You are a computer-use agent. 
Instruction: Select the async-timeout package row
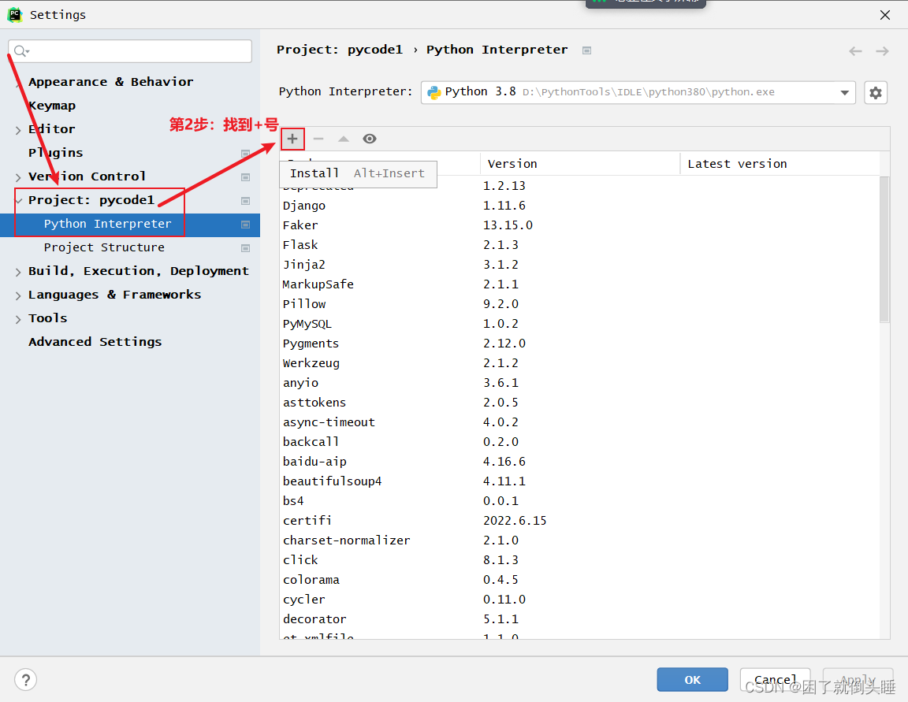pyautogui.click(x=579, y=422)
